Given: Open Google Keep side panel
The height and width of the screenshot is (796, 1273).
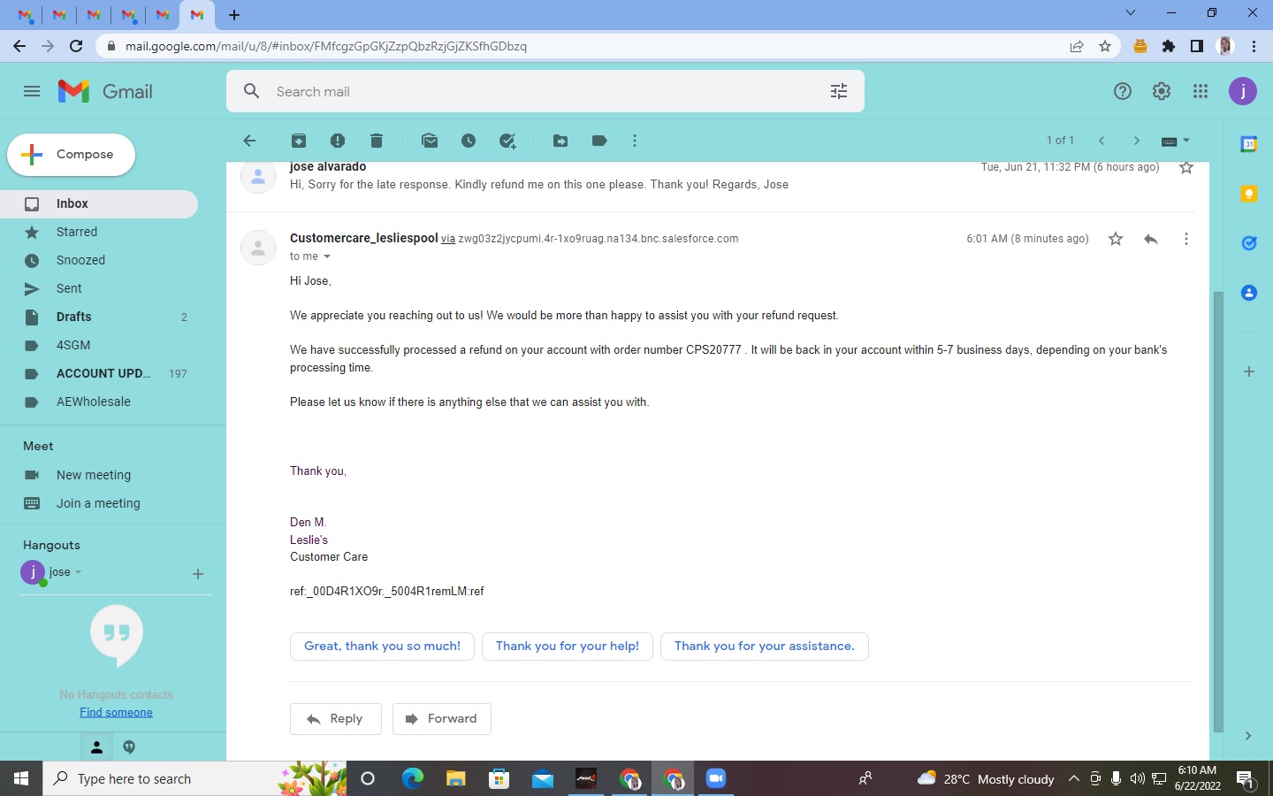Looking at the screenshot, I should [x=1249, y=194].
